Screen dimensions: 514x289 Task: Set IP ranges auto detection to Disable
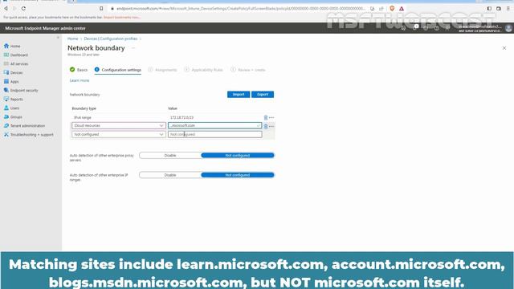(x=170, y=175)
